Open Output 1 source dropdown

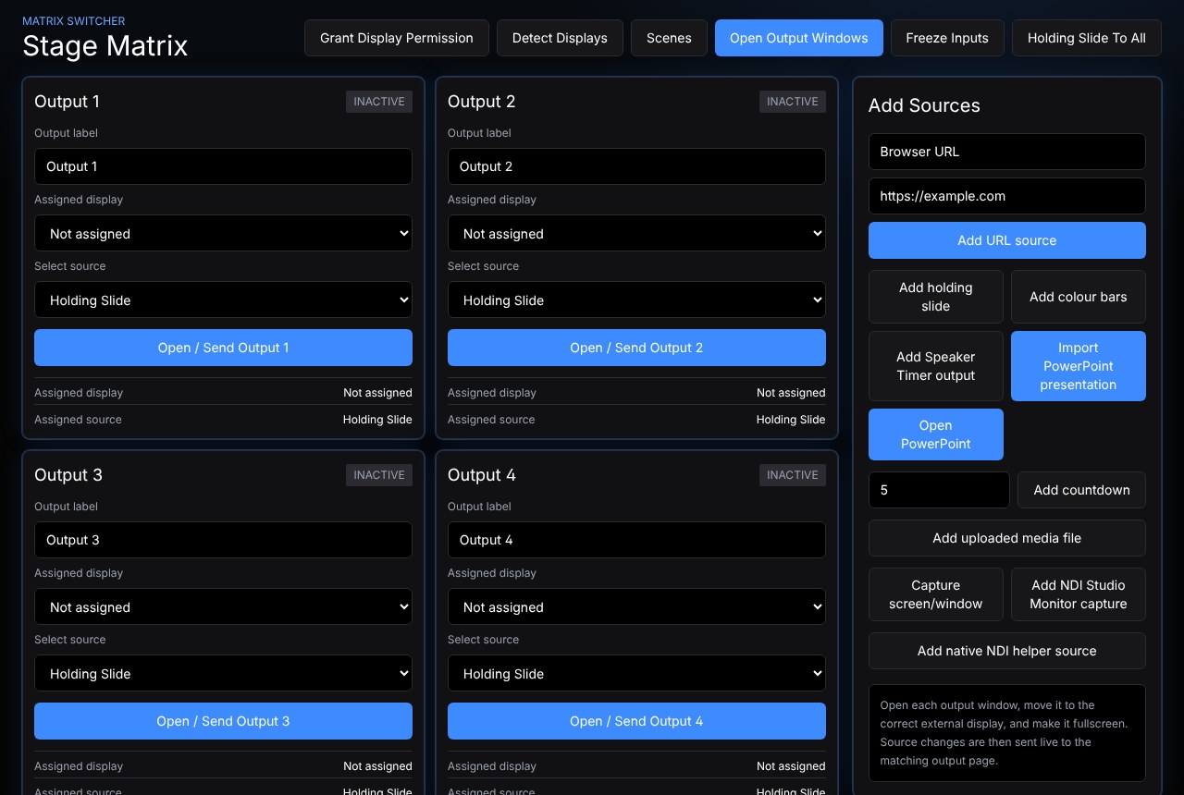(x=223, y=300)
